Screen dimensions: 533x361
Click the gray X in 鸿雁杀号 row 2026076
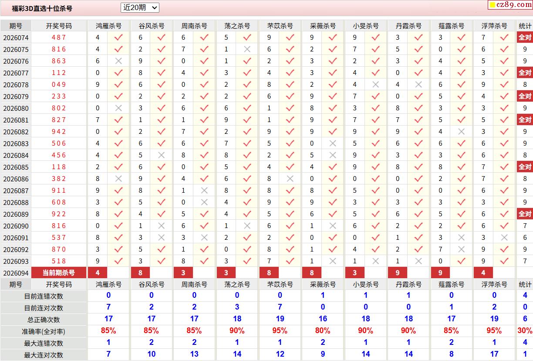click(x=118, y=61)
